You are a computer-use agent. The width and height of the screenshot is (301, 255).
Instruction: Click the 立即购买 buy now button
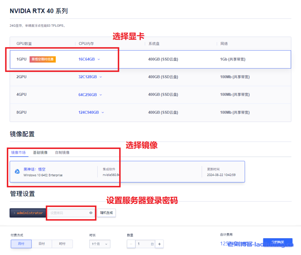pos(277,242)
